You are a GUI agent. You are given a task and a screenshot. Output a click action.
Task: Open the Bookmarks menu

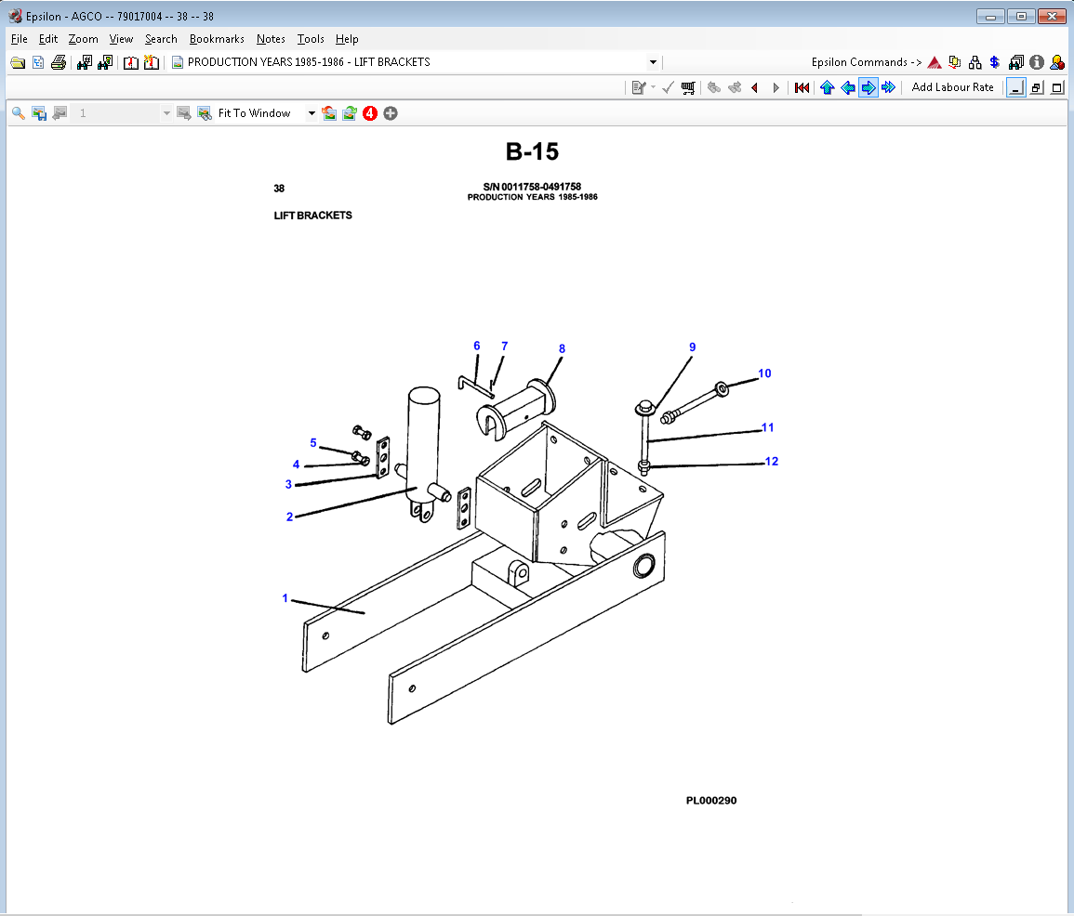point(217,39)
